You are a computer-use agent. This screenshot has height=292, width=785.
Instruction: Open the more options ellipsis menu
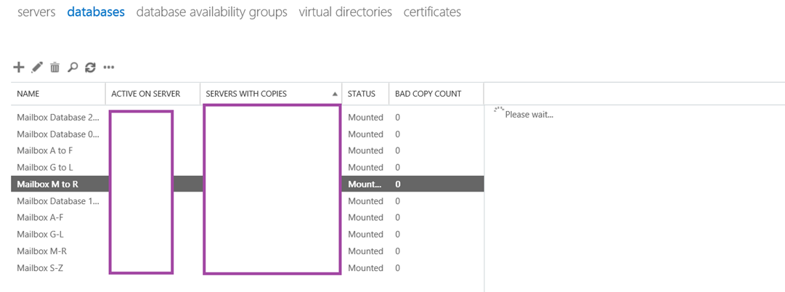pos(109,68)
